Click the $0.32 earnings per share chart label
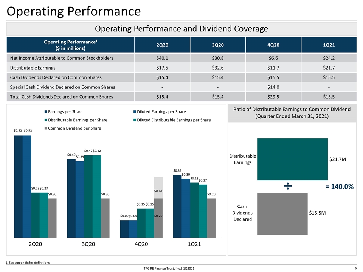The height and width of the screenshot is (272, 363). (x=177, y=171)
